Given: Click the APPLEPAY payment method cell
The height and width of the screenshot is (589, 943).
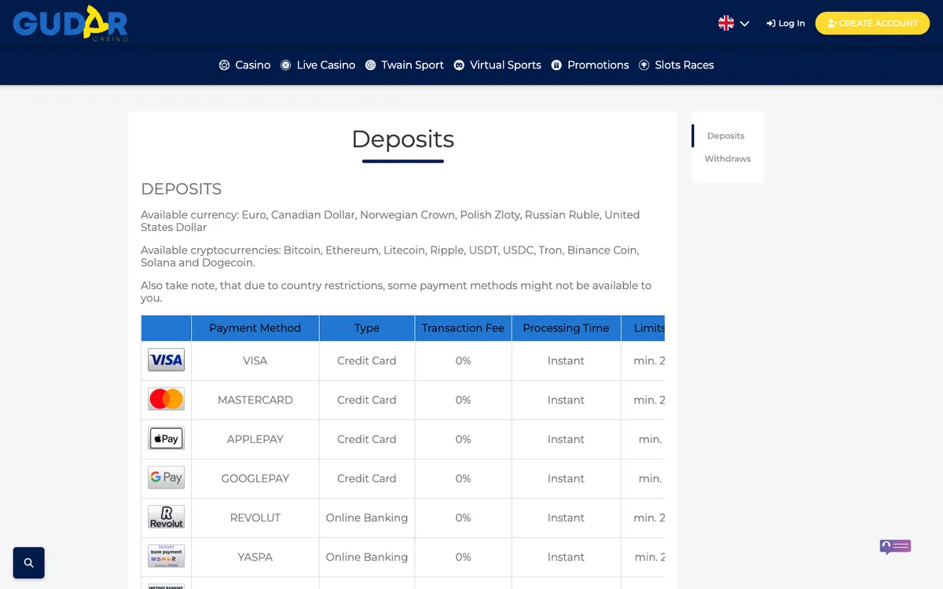Looking at the screenshot, I should tap(255, 439).
